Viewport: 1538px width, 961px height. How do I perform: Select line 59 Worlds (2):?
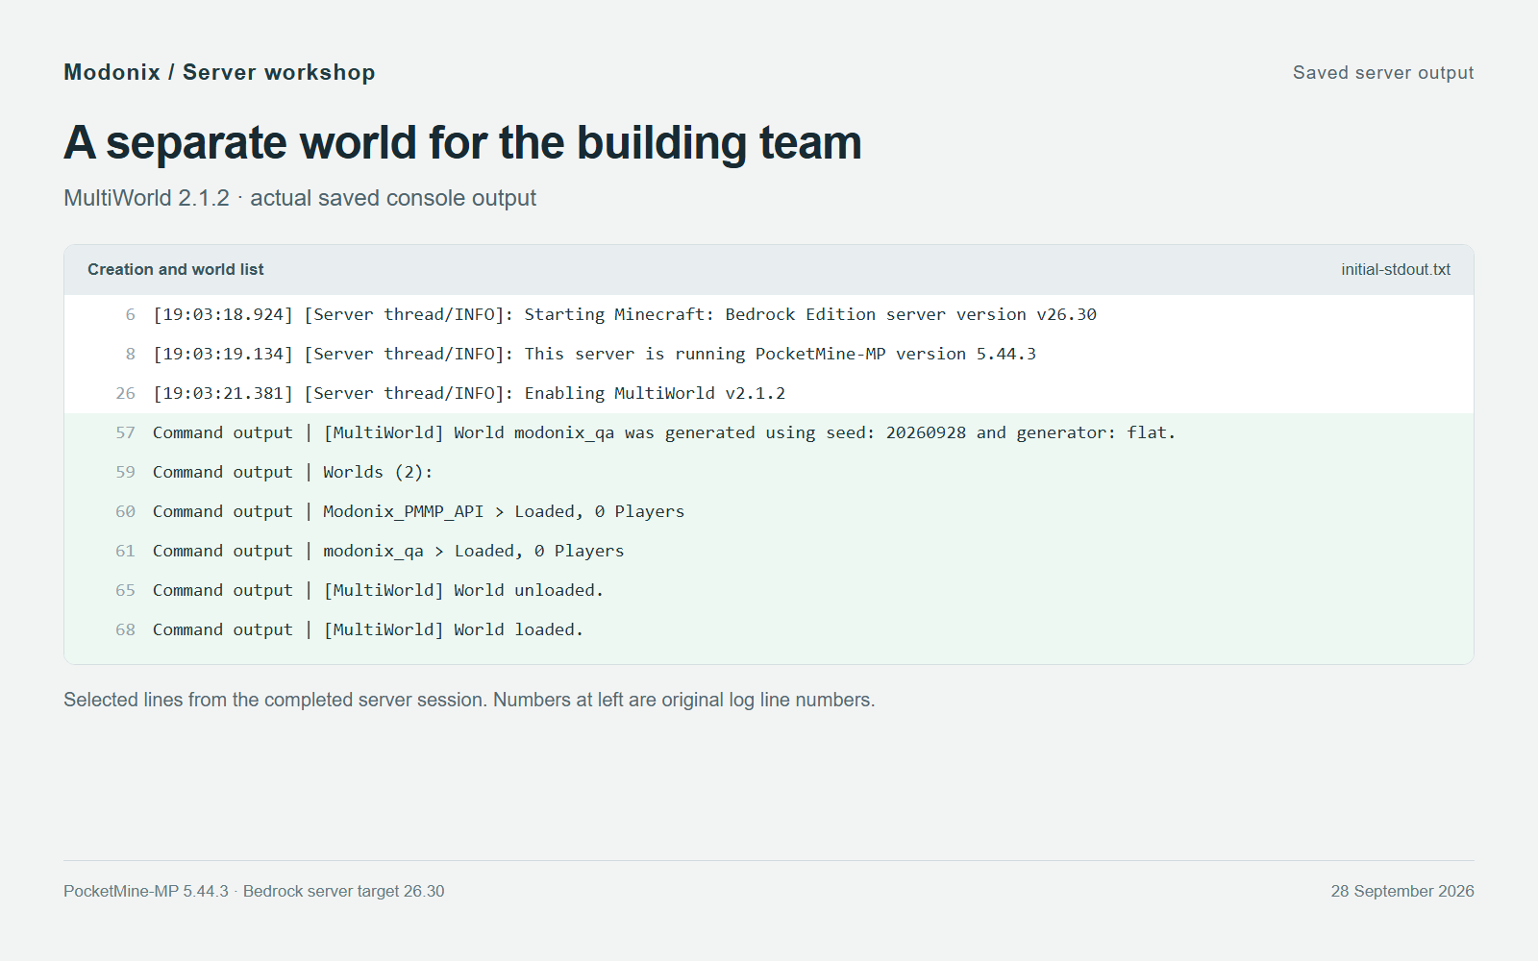click(x=769, y=472)
